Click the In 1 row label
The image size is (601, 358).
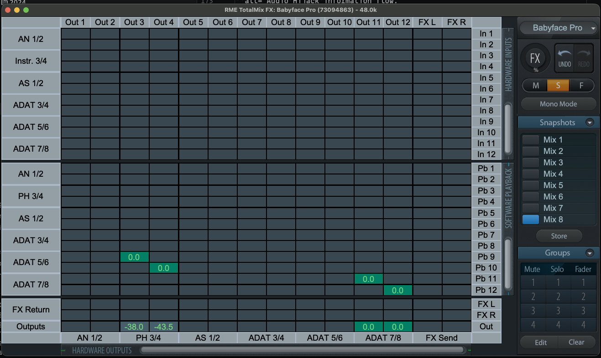point(486,34)
